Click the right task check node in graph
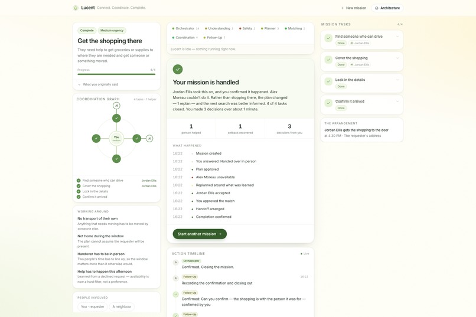Viewport: 476px width, 317px height. (x=136, y=139)
